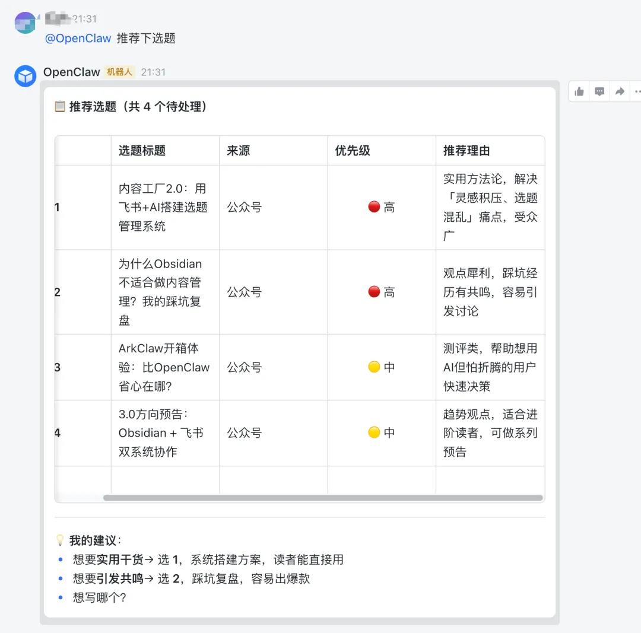Click the reason cell 实用方法论，解决
The image size is (641, 633).
490,207
